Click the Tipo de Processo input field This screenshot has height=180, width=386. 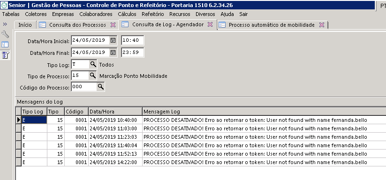[x=80, y=76]
